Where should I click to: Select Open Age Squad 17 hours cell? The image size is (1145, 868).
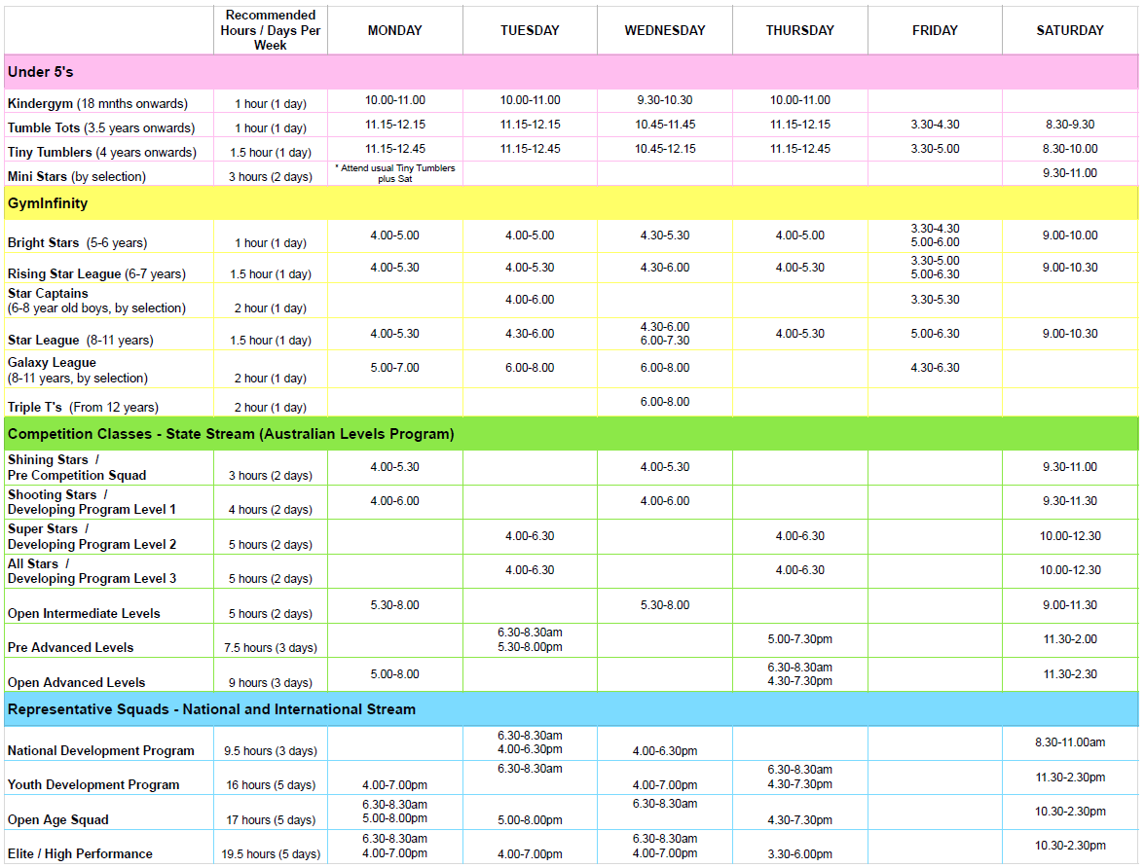[271, 819]
